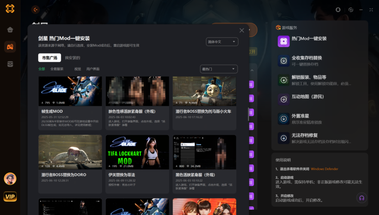
Task: Select the 视觉 filter
Action: click(78, 69)
